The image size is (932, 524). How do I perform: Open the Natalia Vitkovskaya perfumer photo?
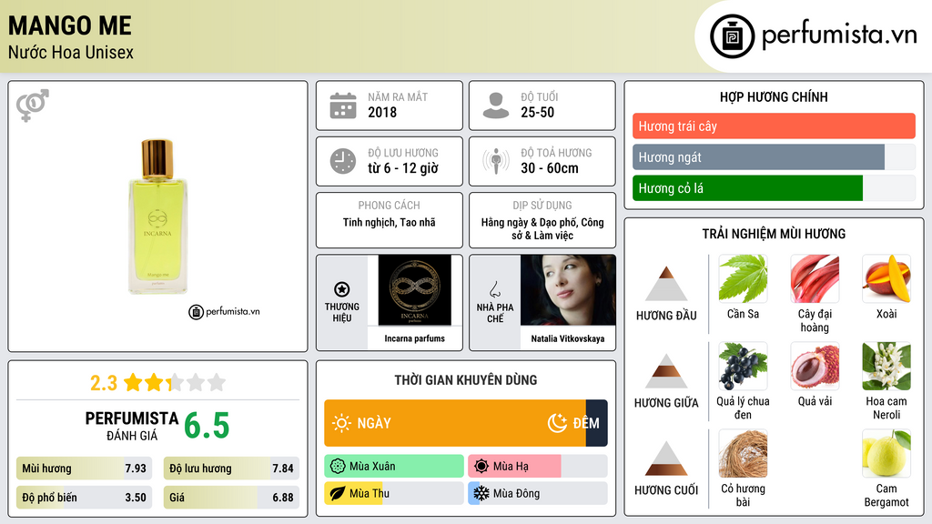pyautogui.click(x=568, y=290)
